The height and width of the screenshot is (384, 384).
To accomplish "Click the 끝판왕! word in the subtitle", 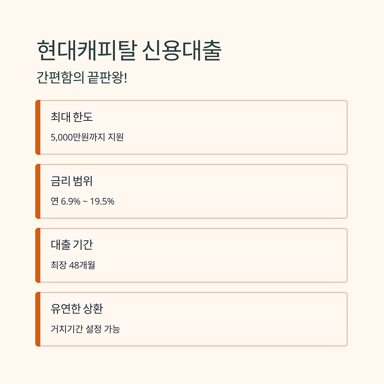I will (x=107, y=78).
